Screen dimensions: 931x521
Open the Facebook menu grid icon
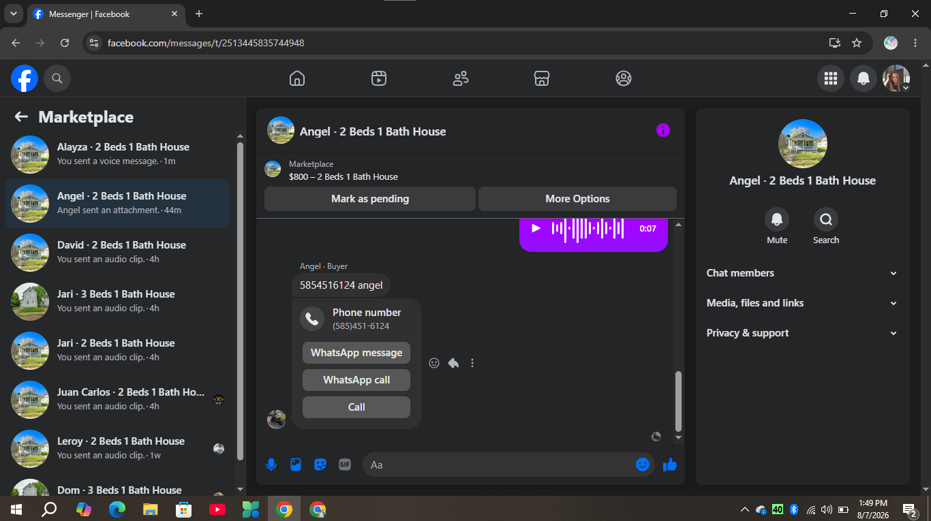click(x=830, y=78)
